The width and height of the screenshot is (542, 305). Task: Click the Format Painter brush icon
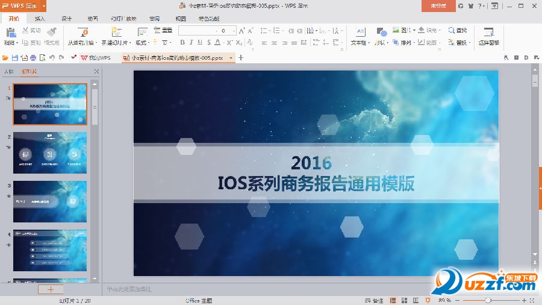point(52,31)
